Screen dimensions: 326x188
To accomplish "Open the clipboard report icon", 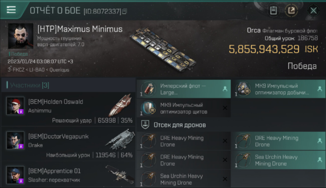I will pyautogui.click(x=273, y=11).
